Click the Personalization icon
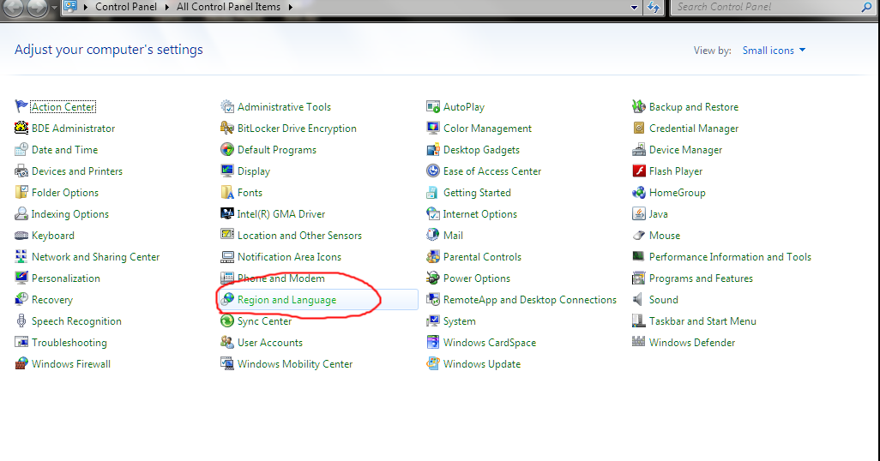The image size is (880, 461). point(21,278)
